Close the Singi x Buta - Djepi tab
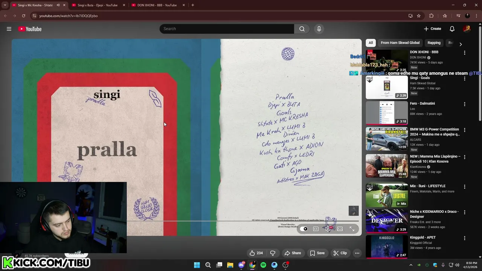This screenshot has height=271, width=482. click(124, 5)
